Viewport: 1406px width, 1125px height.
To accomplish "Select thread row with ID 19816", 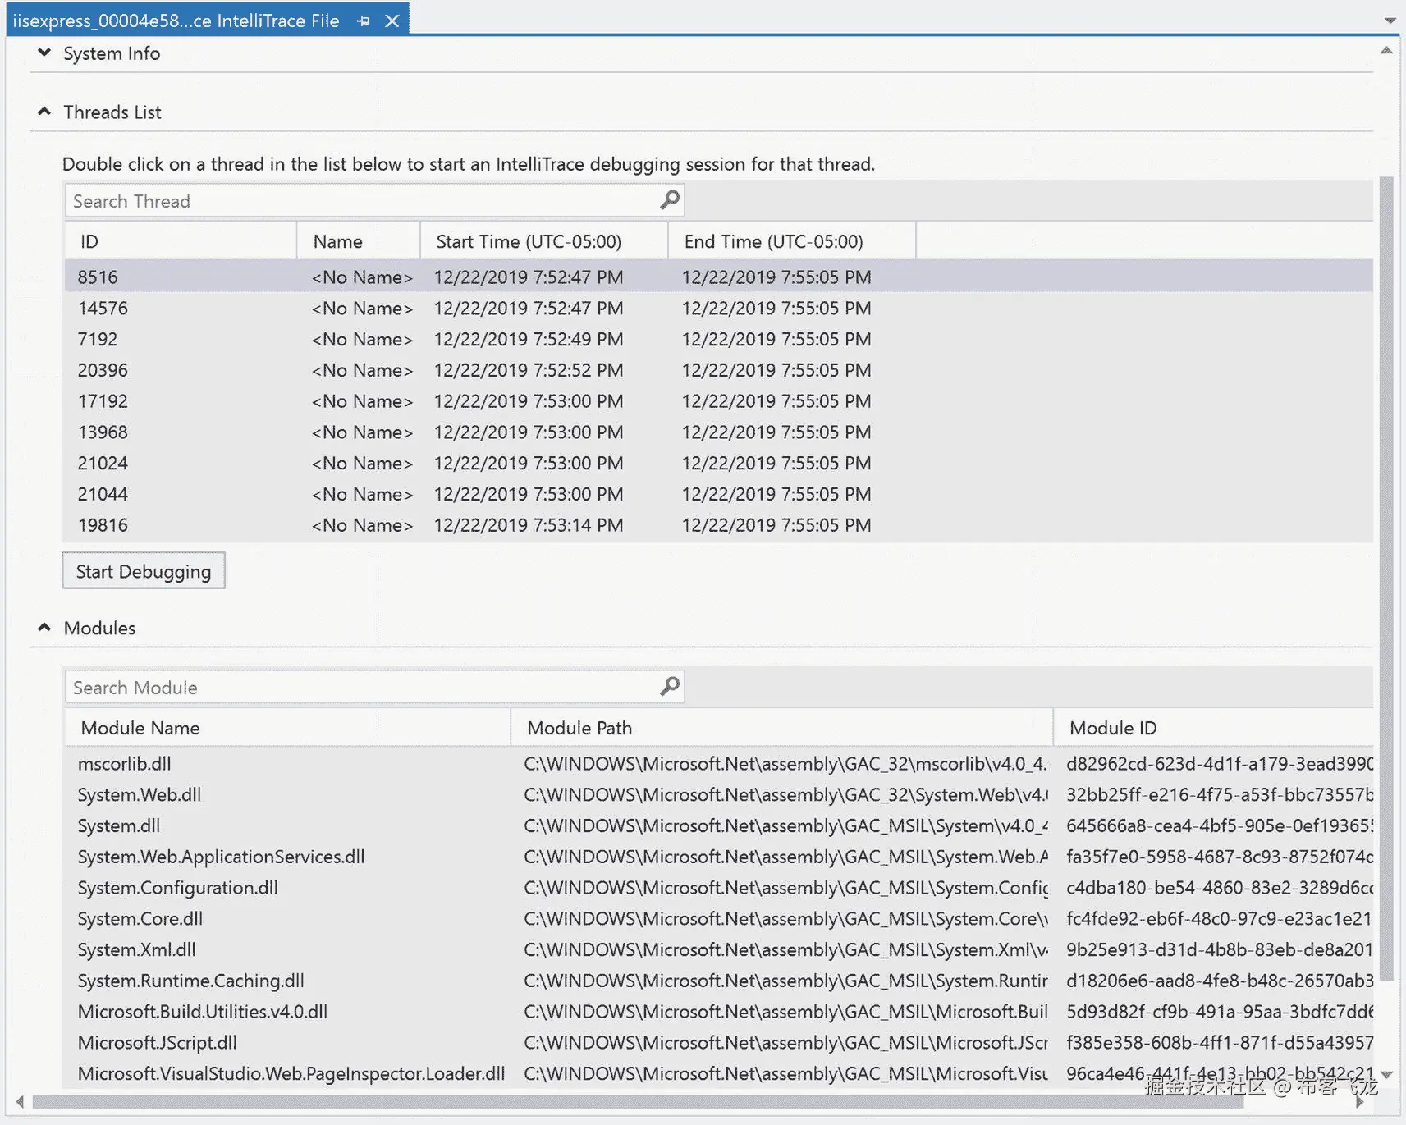I will tap(718, 526).
